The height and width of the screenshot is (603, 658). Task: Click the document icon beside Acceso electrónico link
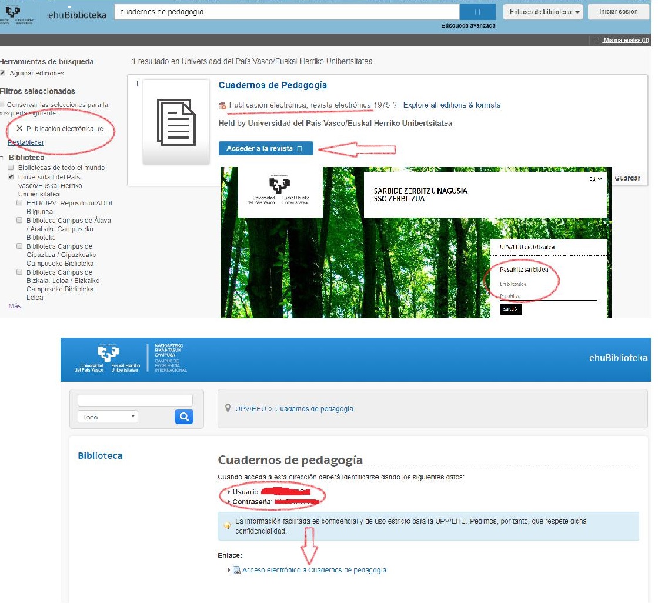(236, 570)
